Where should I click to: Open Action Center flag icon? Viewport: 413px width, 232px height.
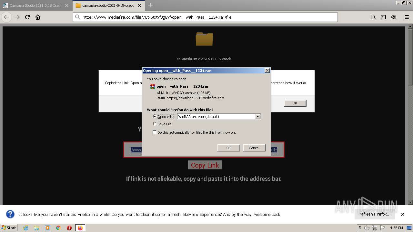click(x=382, y=228)
